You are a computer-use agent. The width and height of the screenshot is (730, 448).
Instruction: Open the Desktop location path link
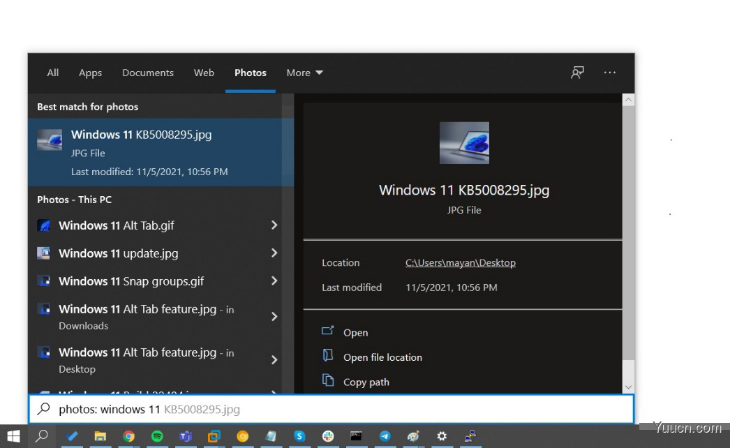460,263
